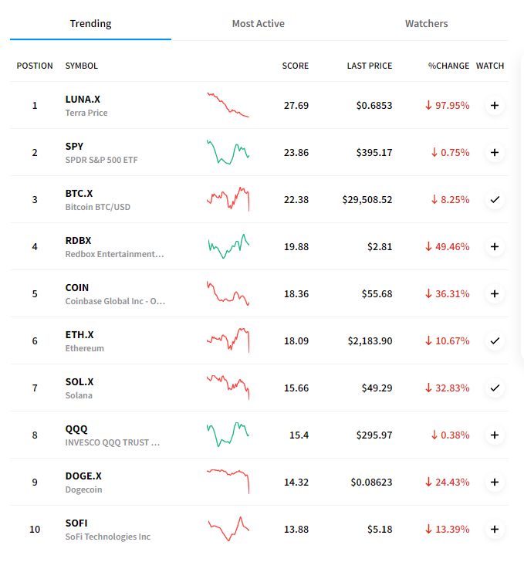The width and height of the screenshot is (524, 569).
Task: Click the INVESCO QQQ TRUST name
Action: [x=113, y=442]
